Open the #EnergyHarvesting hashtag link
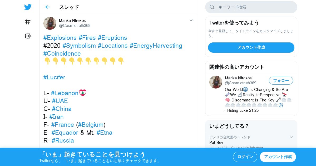 coord(156,46)
